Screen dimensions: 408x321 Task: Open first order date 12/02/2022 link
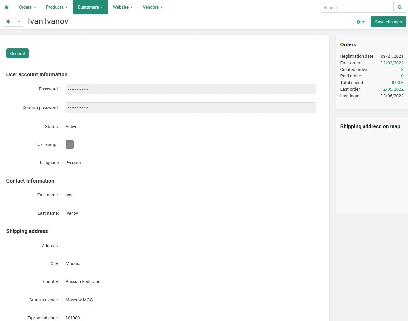pos(392,63)
